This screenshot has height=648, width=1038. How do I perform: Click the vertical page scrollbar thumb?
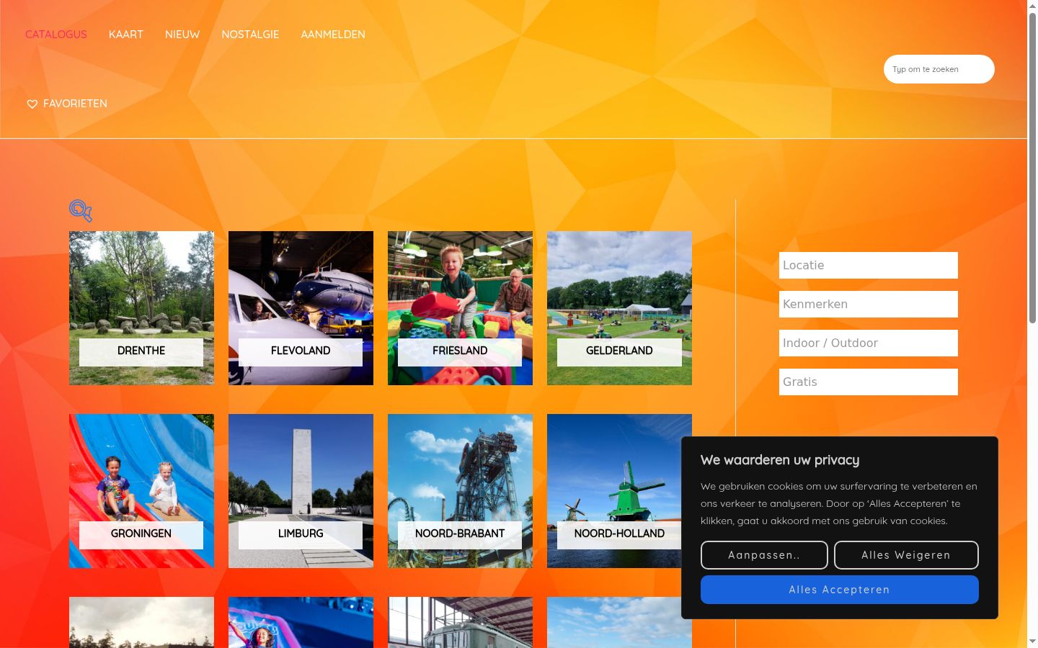[x=1032, y=167]
